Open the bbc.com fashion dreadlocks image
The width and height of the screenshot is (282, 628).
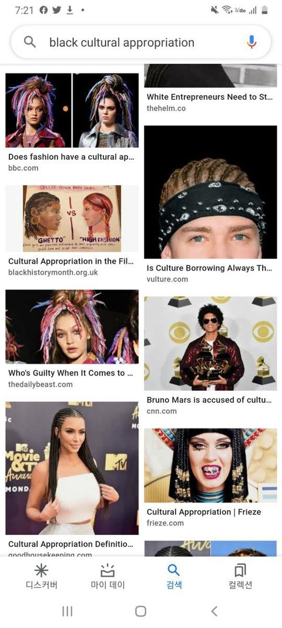(x=72, y=110)
